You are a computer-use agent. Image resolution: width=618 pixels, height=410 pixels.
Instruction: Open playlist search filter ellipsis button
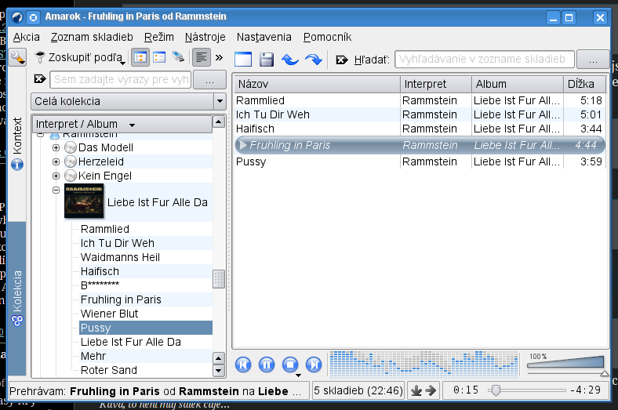593,59
